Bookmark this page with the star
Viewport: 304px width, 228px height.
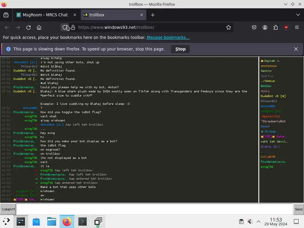pyautogui.click(x=228, y=28)
